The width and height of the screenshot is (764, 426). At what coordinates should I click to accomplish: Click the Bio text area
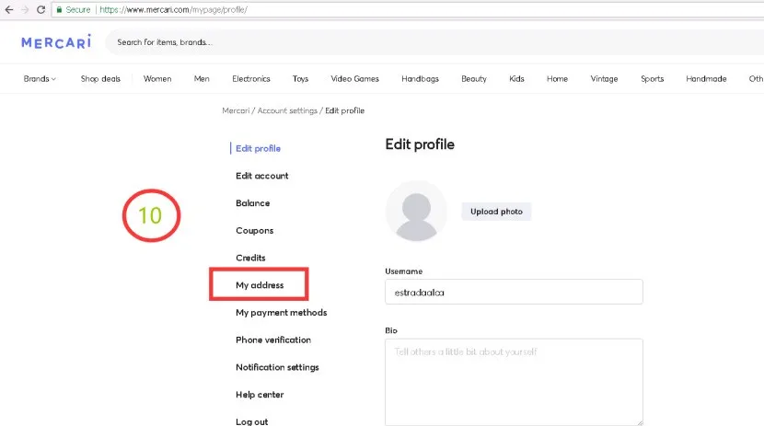(514, 382)
